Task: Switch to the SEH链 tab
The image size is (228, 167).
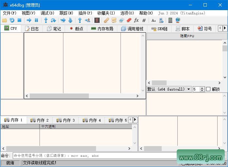Action: (159, 29)
